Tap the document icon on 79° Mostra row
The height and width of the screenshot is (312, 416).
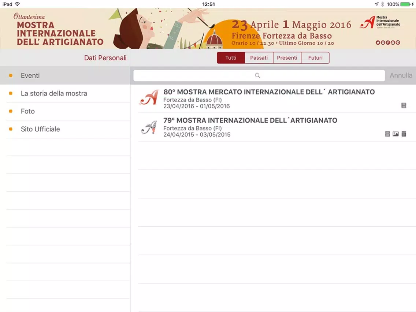(x=404, y=134)
